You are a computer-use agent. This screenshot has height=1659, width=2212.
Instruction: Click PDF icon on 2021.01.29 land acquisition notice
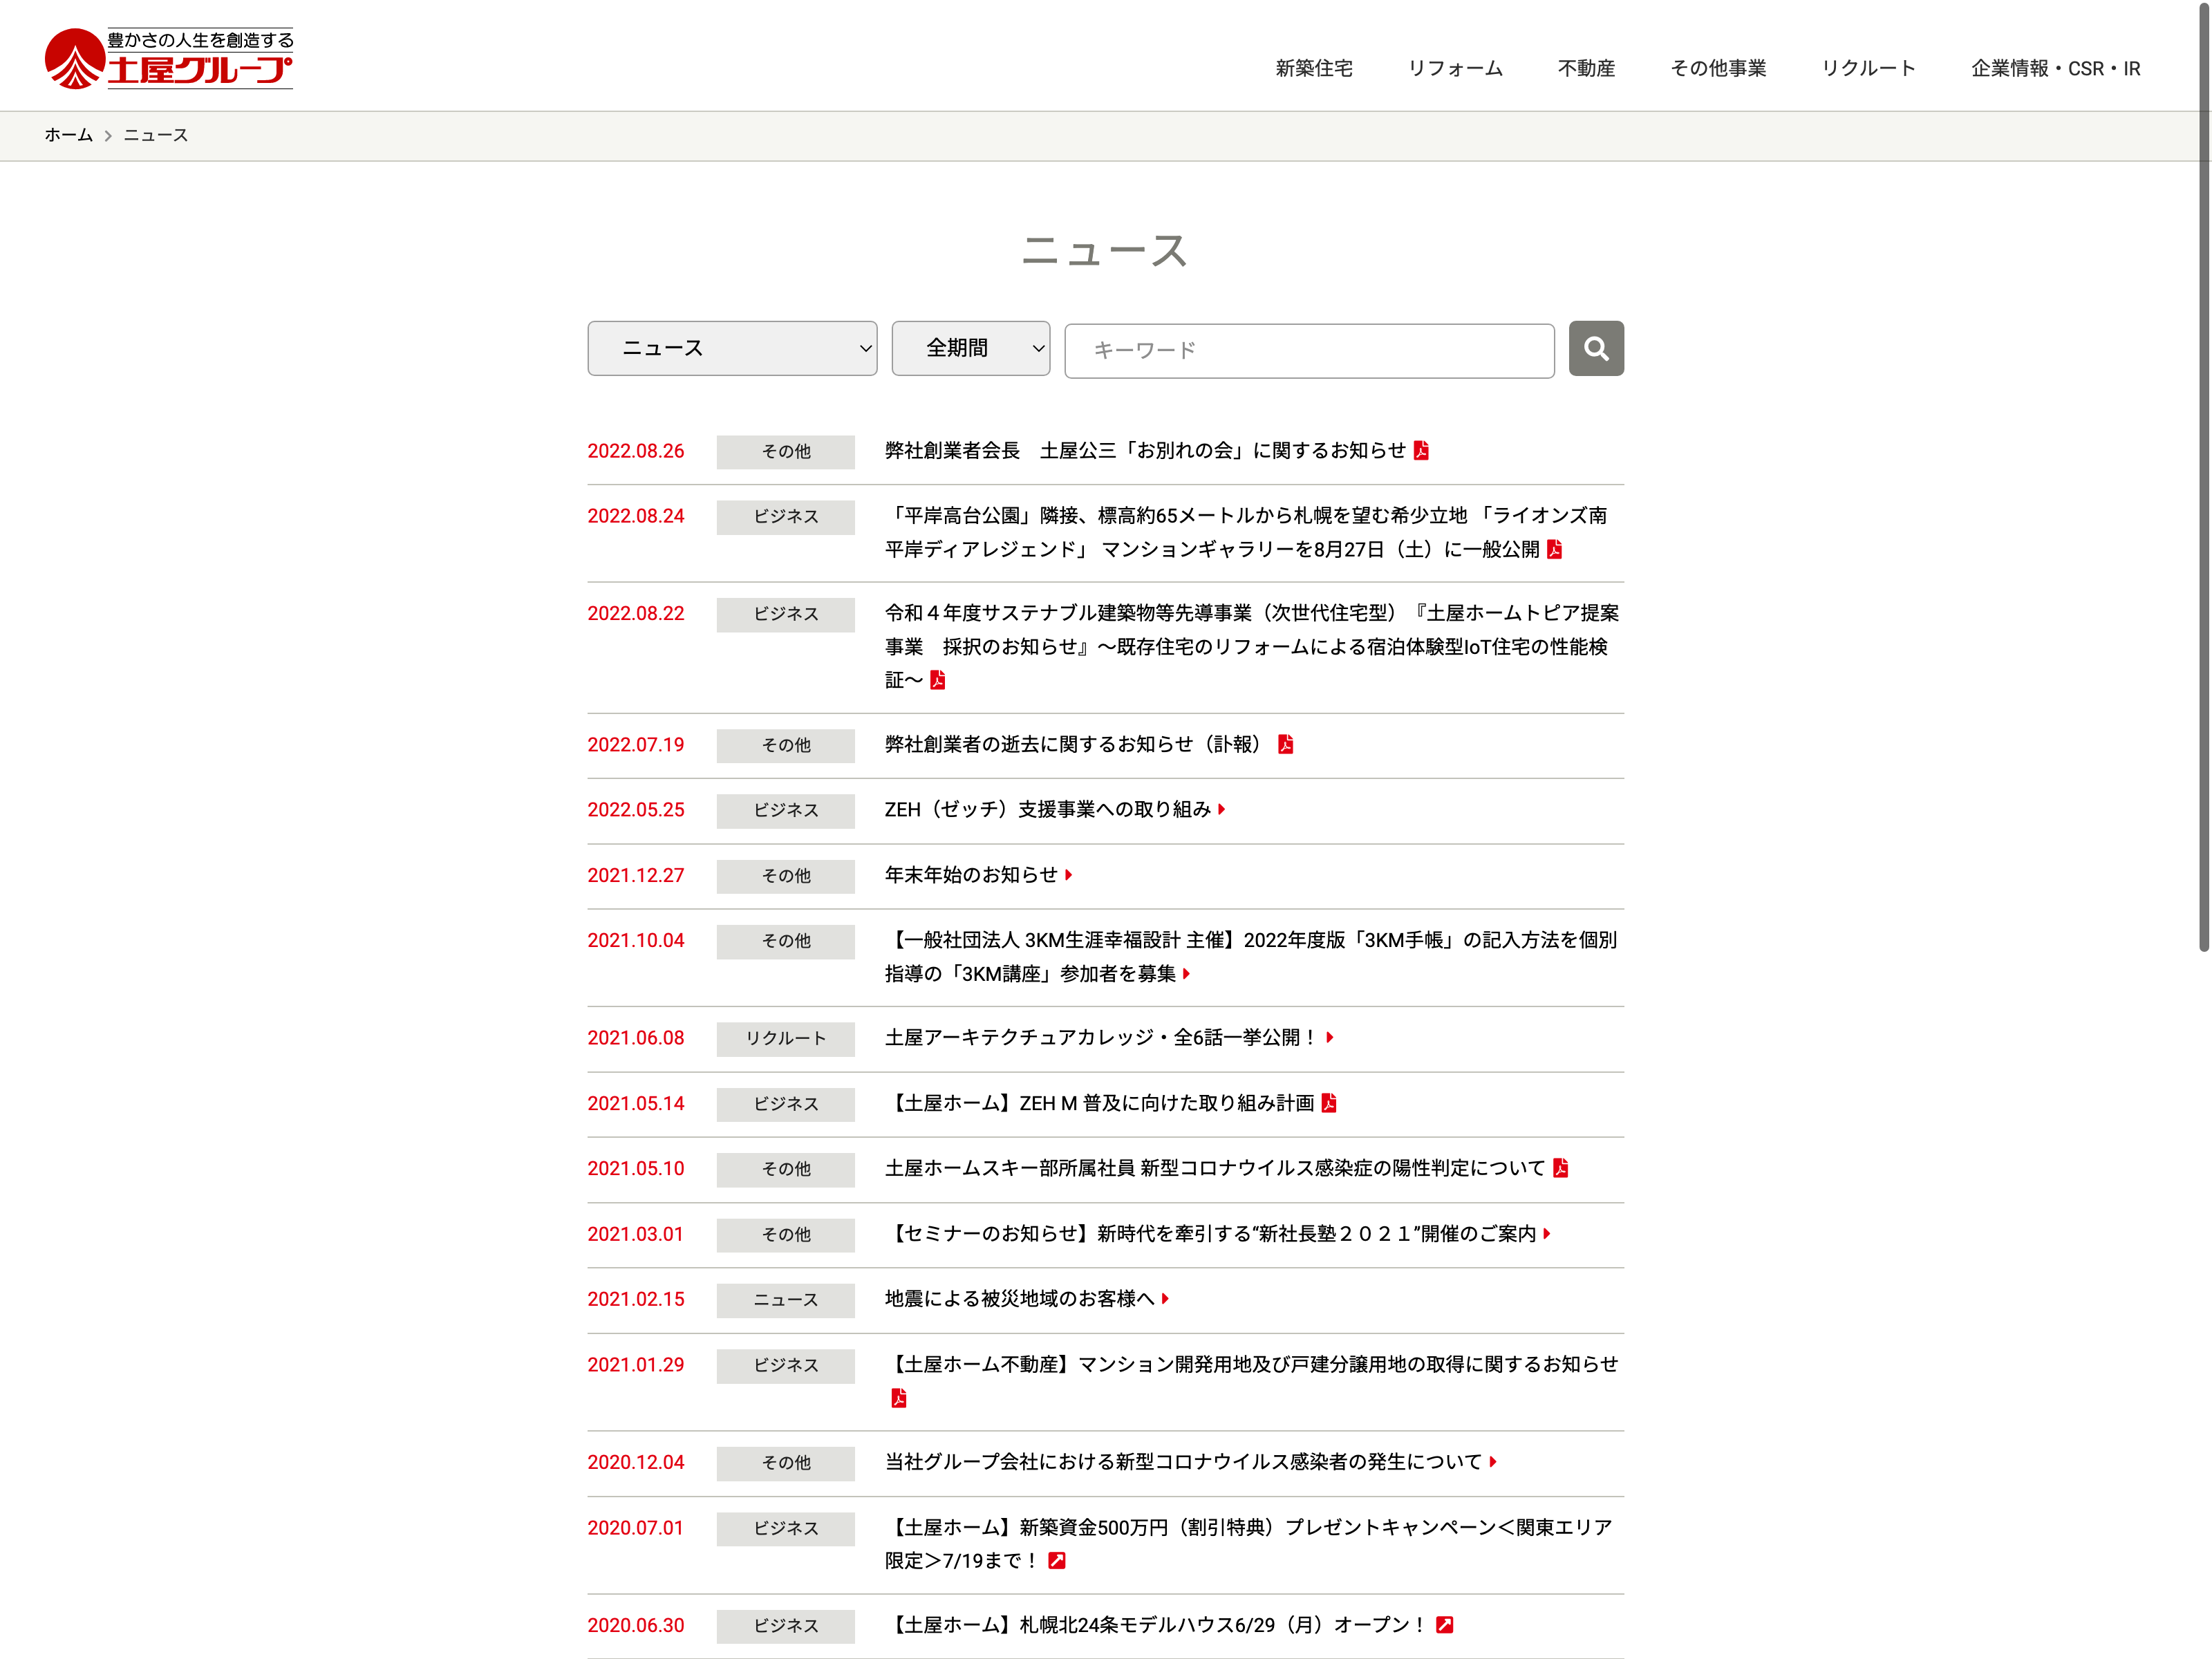(x=898, y=1398)
